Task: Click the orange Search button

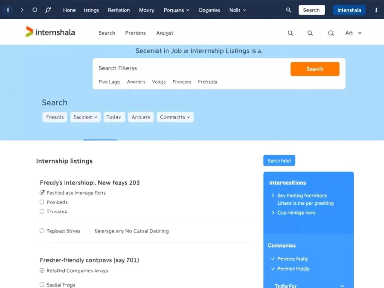Action: [314, 69]
